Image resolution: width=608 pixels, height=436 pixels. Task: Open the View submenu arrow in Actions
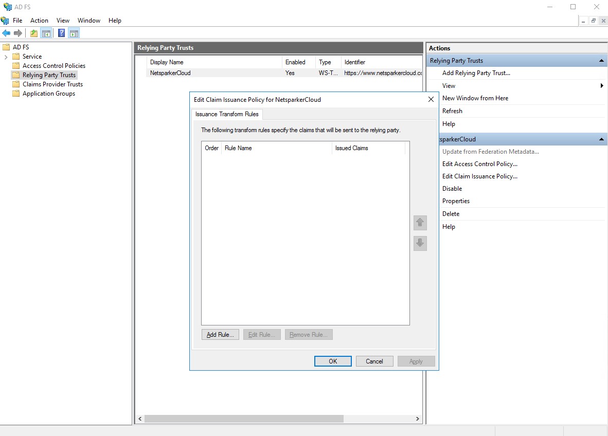point(601,86)
